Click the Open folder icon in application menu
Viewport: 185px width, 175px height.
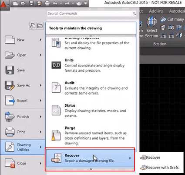pos(10,55)
